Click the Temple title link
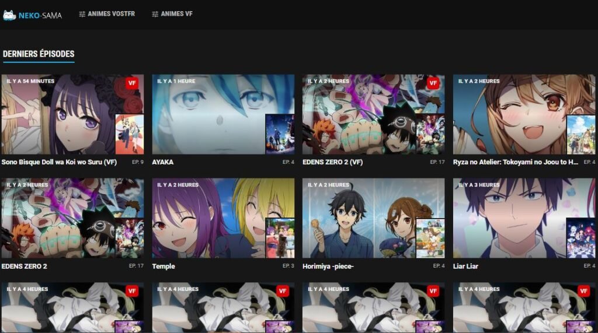This screenshot has height=333, width=598. pyautogui.click(x=164, y=267)
